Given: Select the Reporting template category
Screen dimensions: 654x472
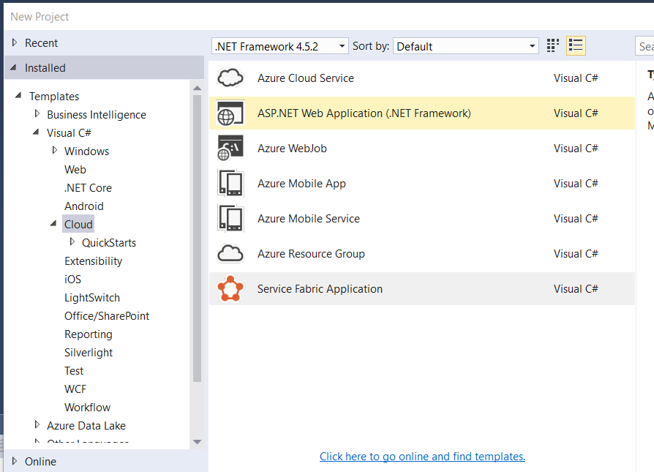Looking at the screenshot, I should 89,334.
